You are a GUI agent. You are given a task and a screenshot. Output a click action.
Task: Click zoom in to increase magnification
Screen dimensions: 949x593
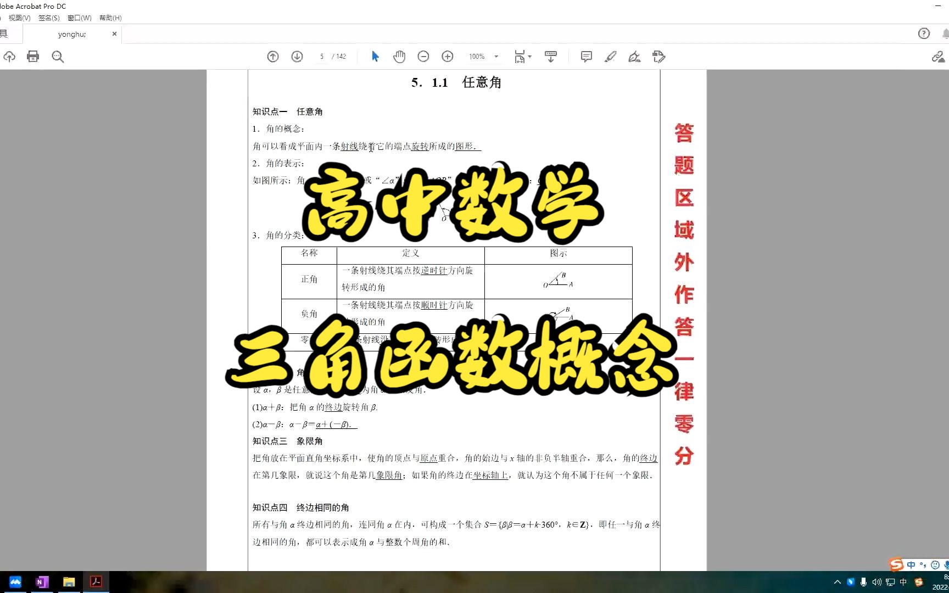447,57
